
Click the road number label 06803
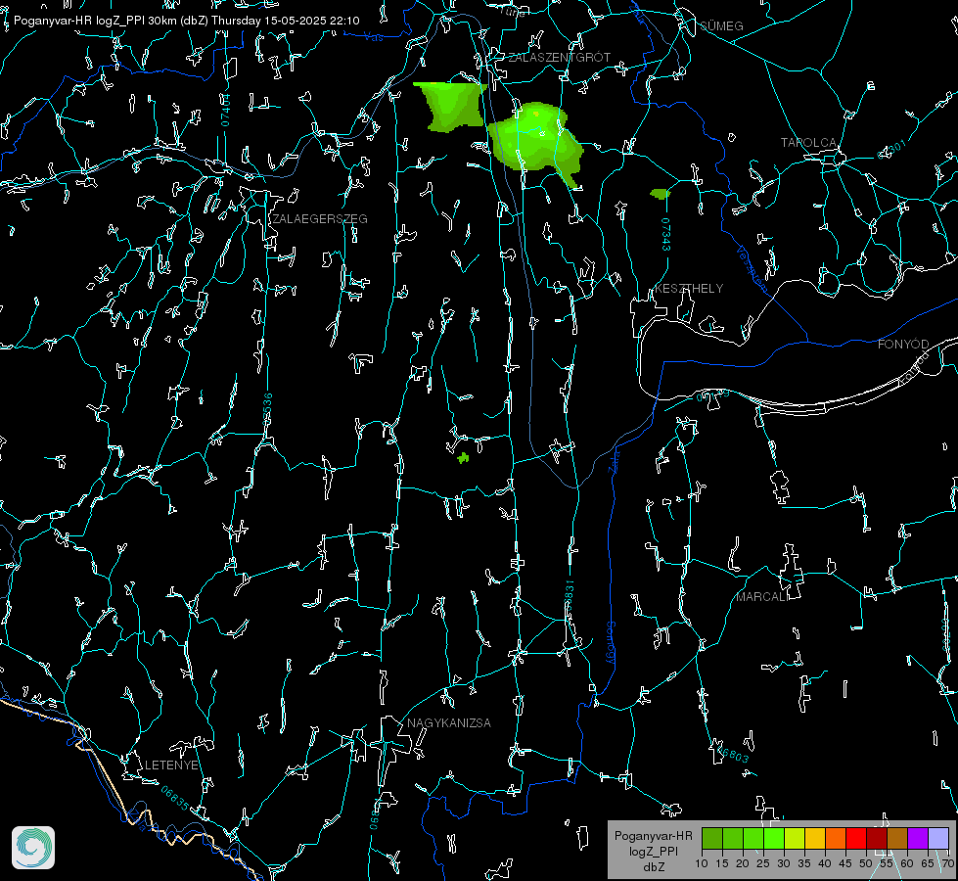pyautogui.click(x=733, y=753)
